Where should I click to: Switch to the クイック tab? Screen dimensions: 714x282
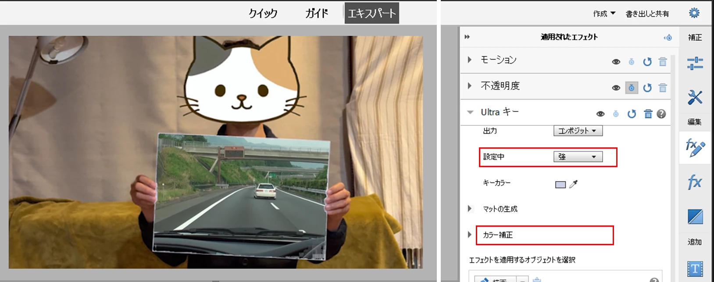click(263, 13)
